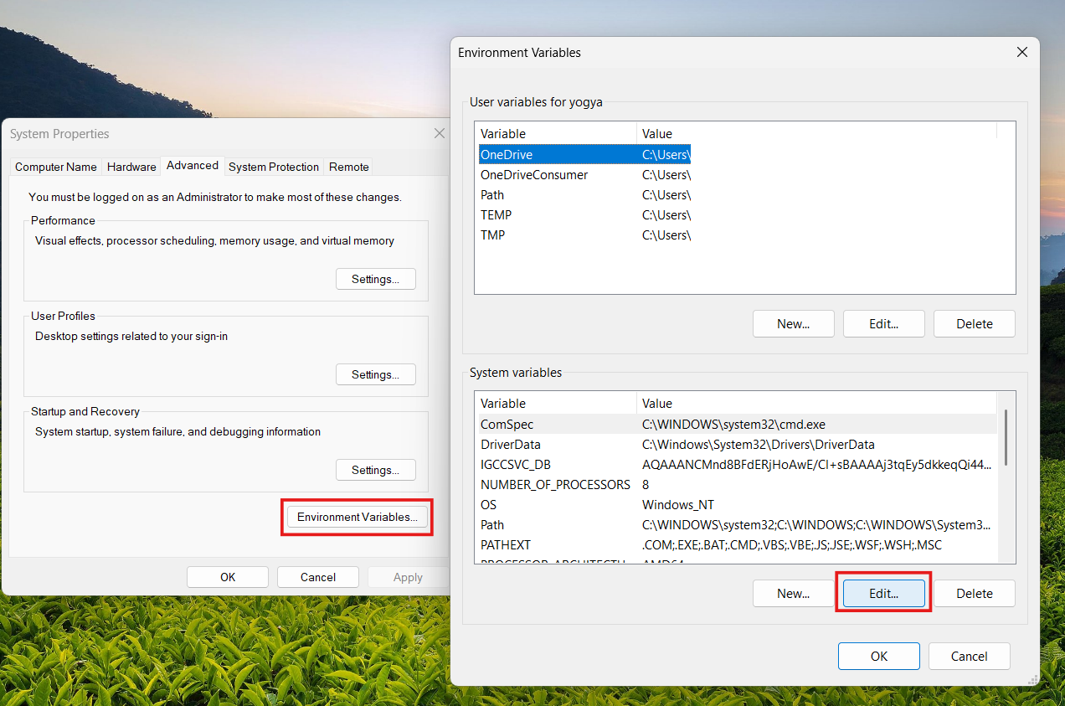Open Startup and Recovery Settings

pyautogui.click(x=375, y=469)
